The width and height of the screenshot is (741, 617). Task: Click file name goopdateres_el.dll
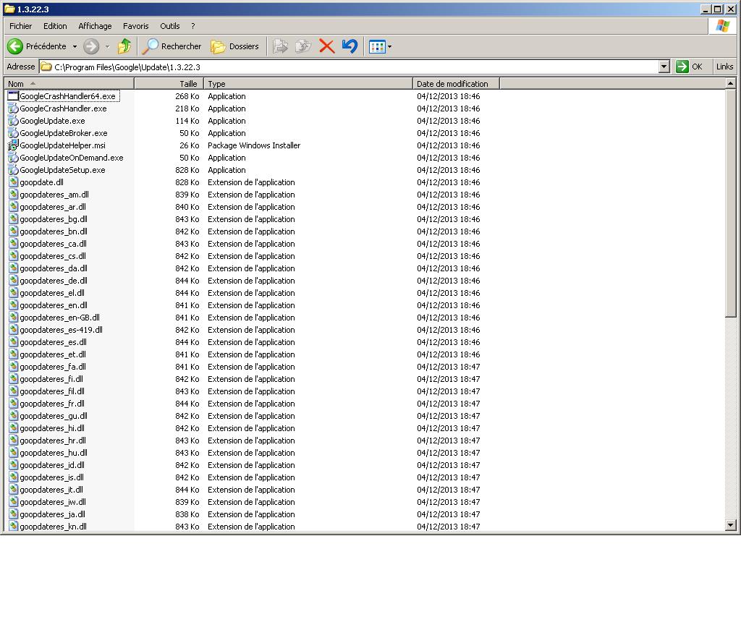point(52,293)
